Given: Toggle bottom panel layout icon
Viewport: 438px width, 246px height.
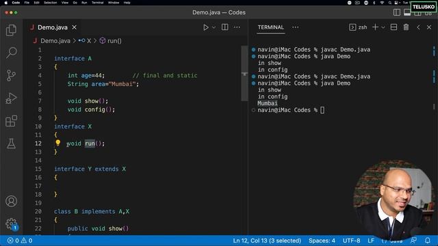Looking at the screenshot, I should [x=407, y=12].
